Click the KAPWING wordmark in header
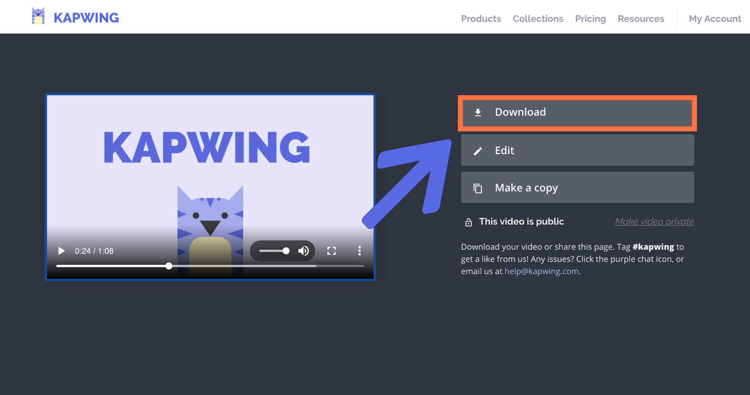750x395 pixels. [86, 18]
